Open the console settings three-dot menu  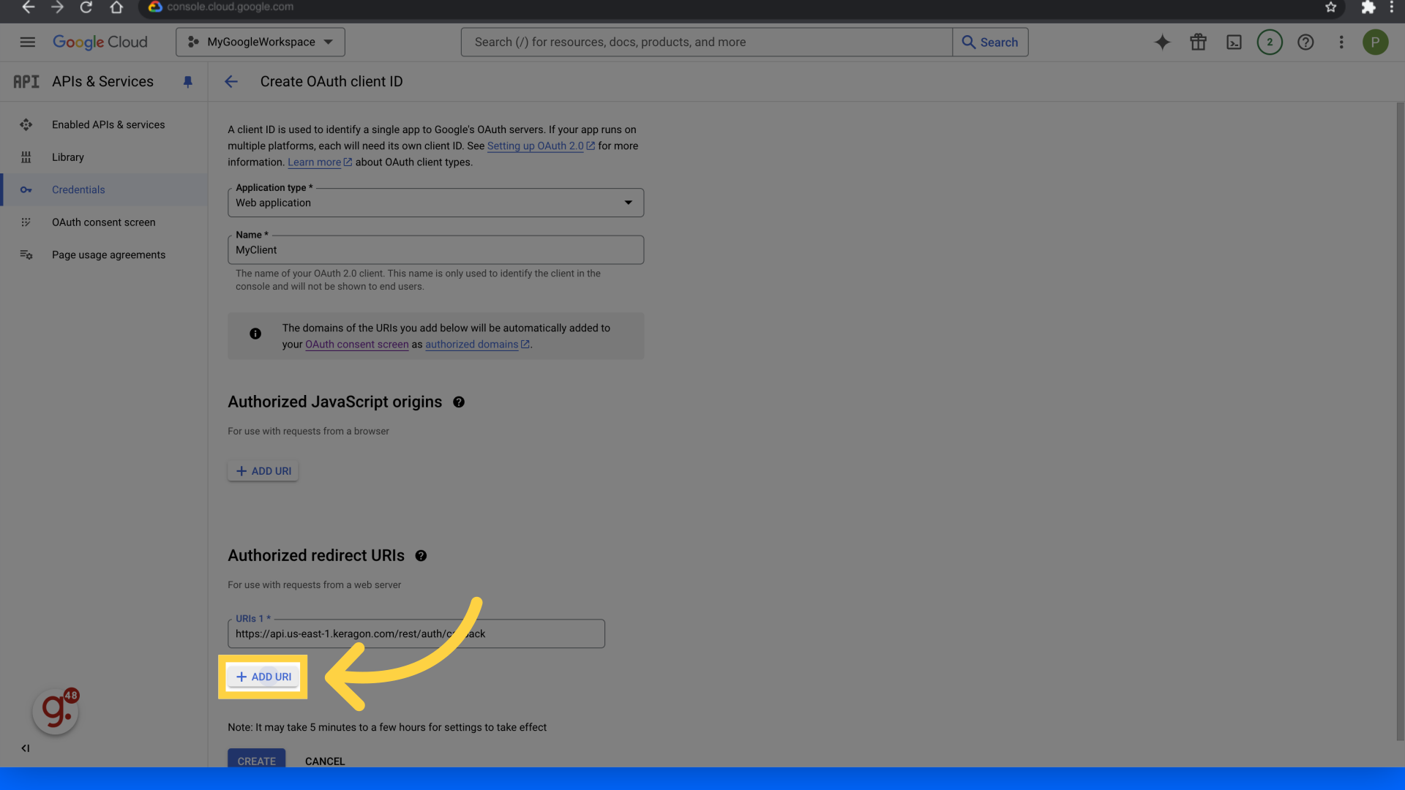tap(1341, 42)
